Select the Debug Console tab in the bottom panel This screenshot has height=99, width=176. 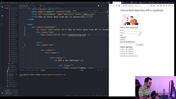(35, 70)
